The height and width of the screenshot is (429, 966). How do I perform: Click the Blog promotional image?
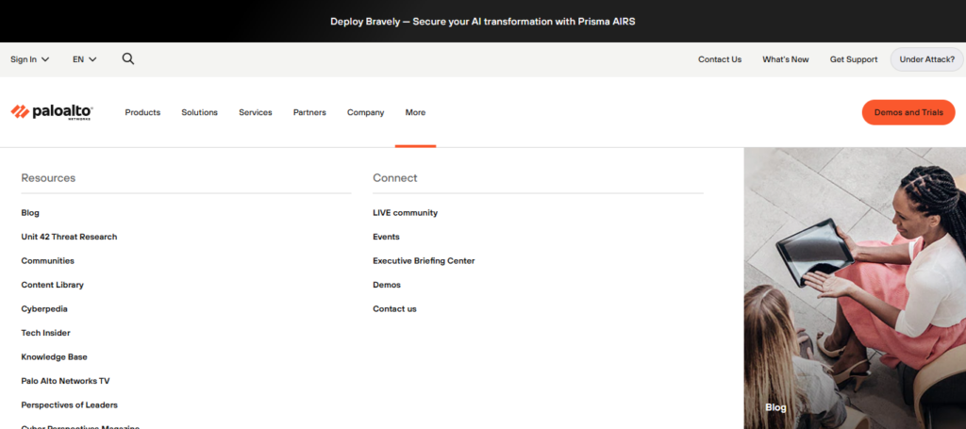(854, 288)
